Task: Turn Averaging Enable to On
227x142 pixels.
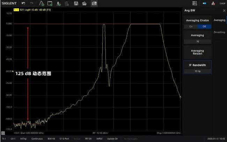Action: 191,26
